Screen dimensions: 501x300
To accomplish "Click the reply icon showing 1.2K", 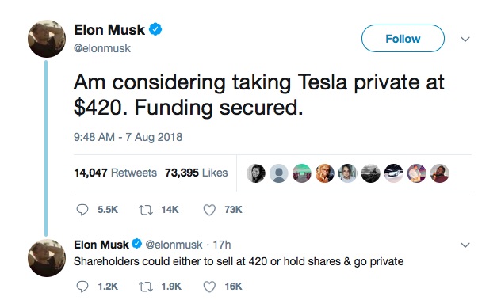I will tap(82, 287).
